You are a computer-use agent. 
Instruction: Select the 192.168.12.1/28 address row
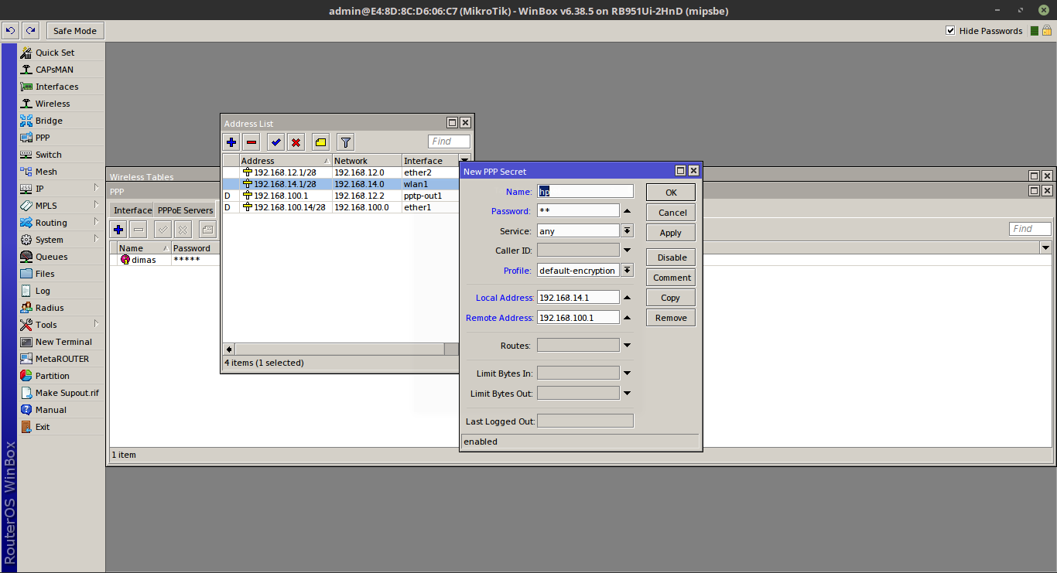[340, 172]
